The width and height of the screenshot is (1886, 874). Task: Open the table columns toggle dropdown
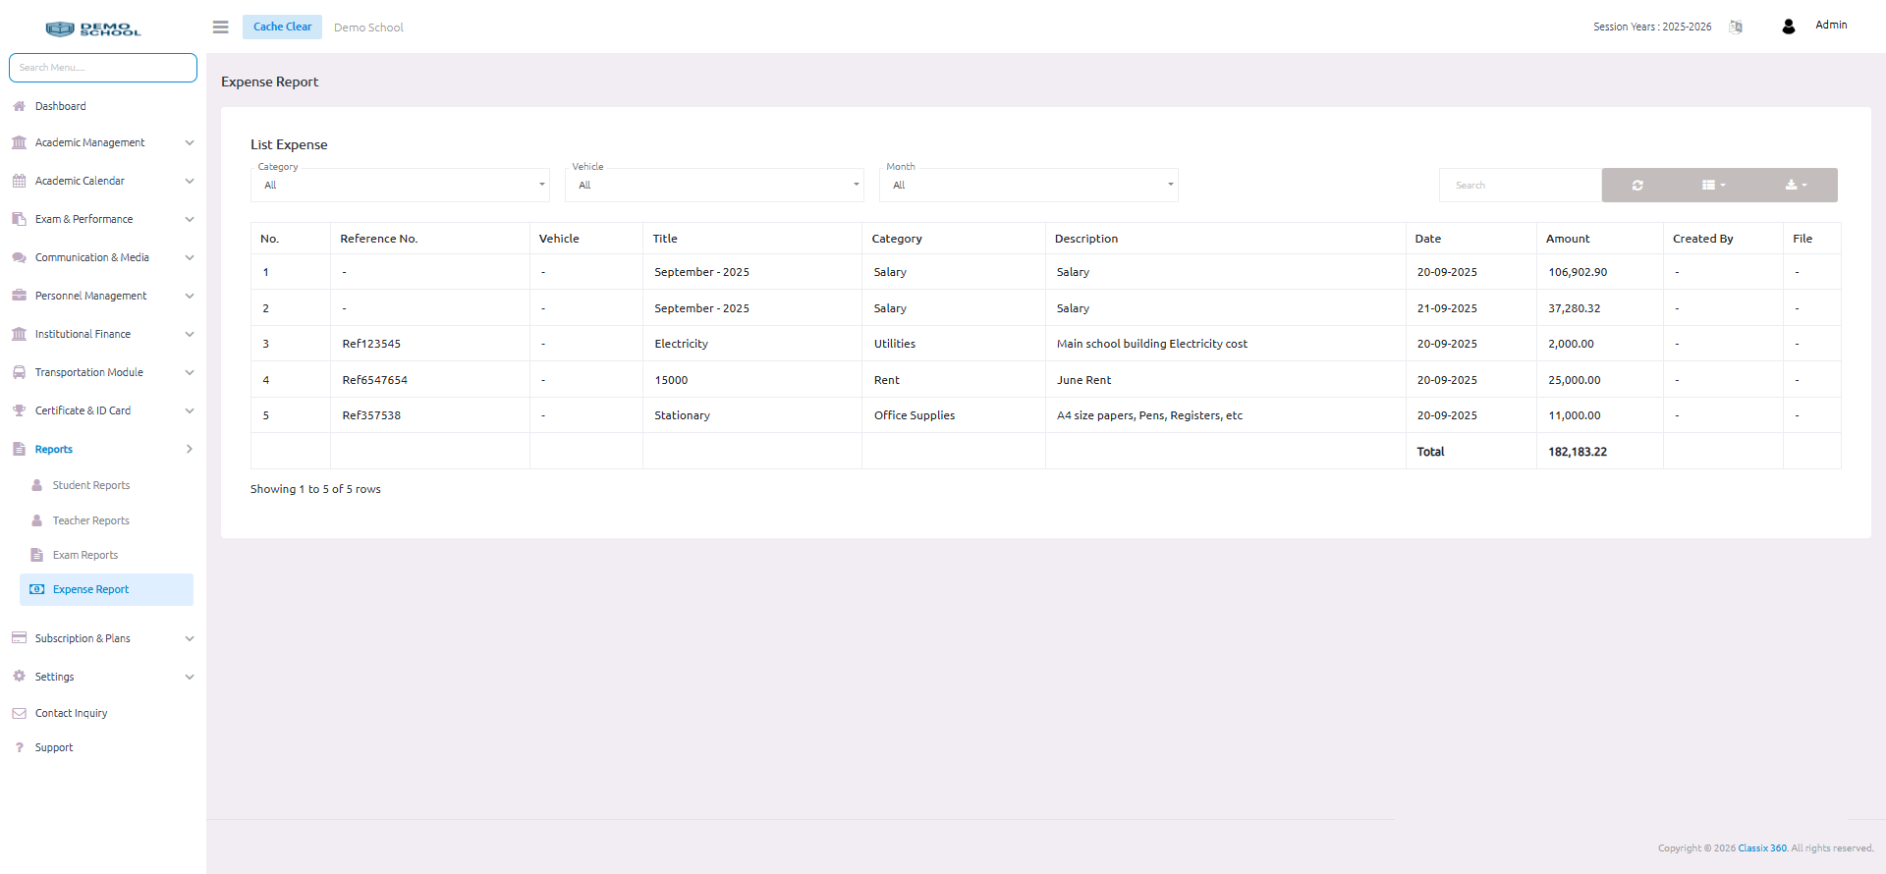tap(1714, 185)
